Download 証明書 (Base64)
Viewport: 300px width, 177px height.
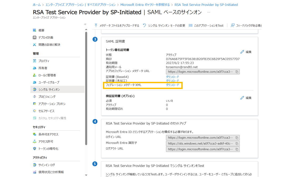coord(172,77)
